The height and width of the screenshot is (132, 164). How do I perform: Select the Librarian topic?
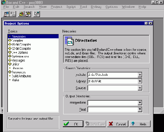click(x=17, y=68)
